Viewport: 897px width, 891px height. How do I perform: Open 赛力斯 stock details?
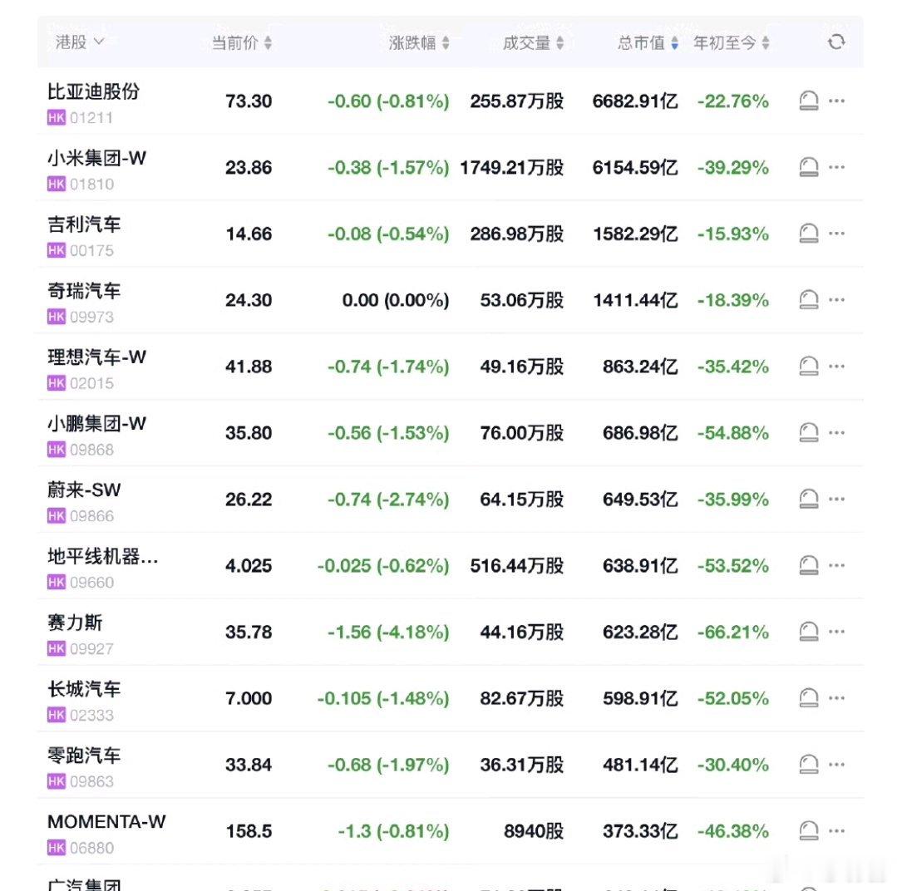74,623
